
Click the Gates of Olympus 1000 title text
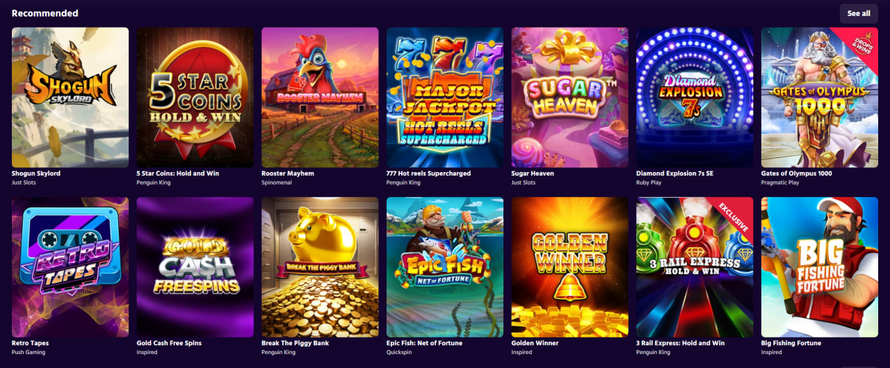(x=796, y=174)
